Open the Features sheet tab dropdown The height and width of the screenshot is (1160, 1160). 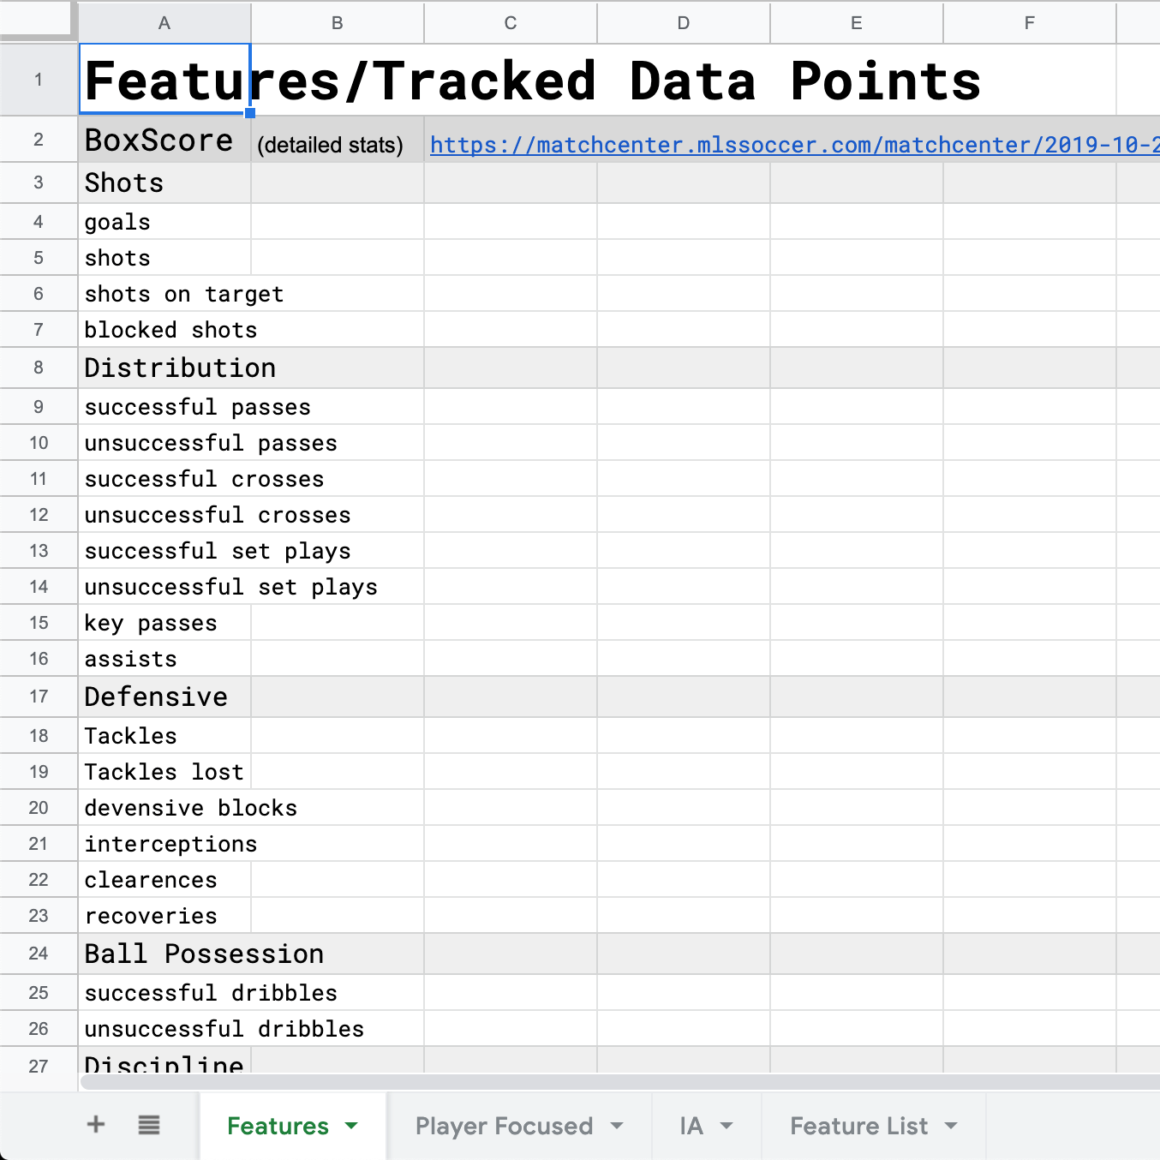[351, 1127]
